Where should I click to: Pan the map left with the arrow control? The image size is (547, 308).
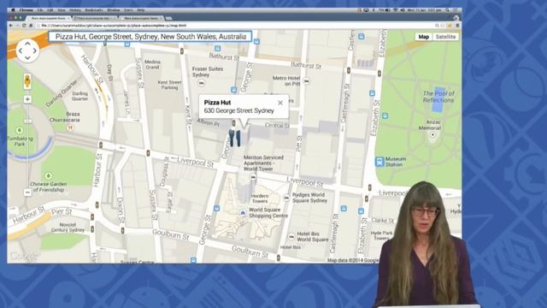coord(21,51)
